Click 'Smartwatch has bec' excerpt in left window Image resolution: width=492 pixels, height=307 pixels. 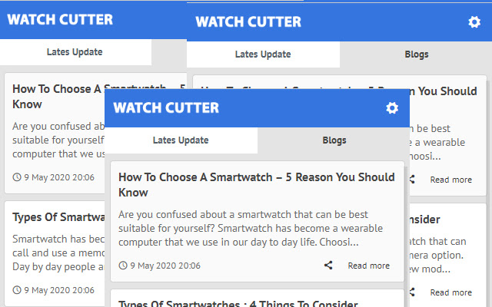coord(58,253)
